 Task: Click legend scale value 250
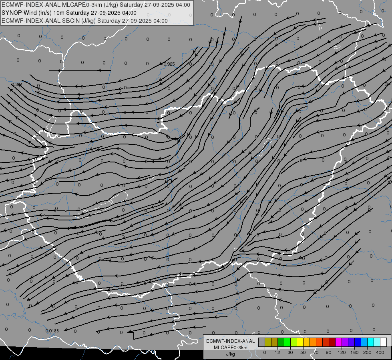pos(367,352)
